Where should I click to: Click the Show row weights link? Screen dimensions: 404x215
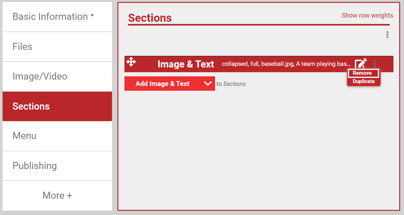pos(367,15)
